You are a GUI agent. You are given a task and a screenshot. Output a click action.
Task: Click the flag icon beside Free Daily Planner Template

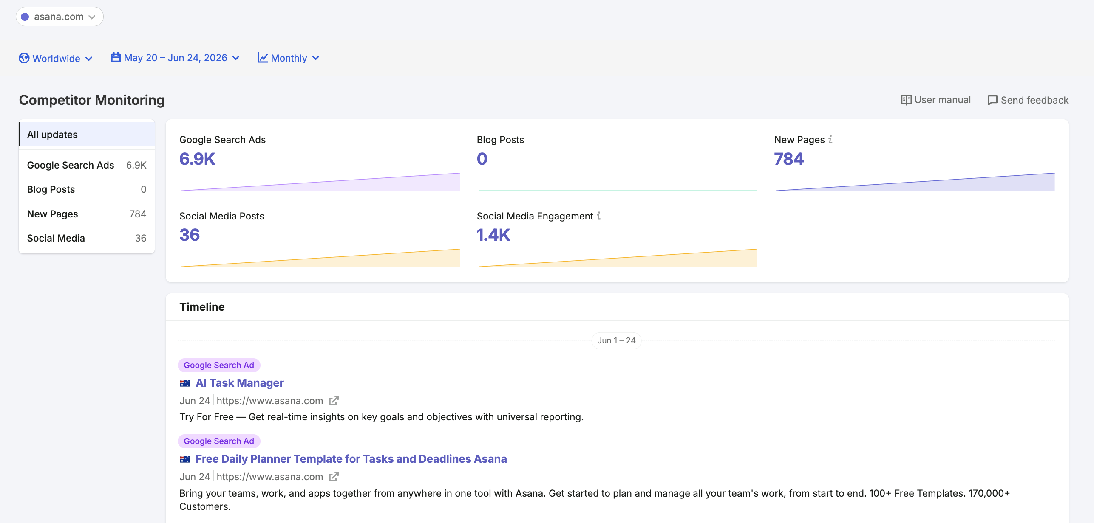point(185,459)
